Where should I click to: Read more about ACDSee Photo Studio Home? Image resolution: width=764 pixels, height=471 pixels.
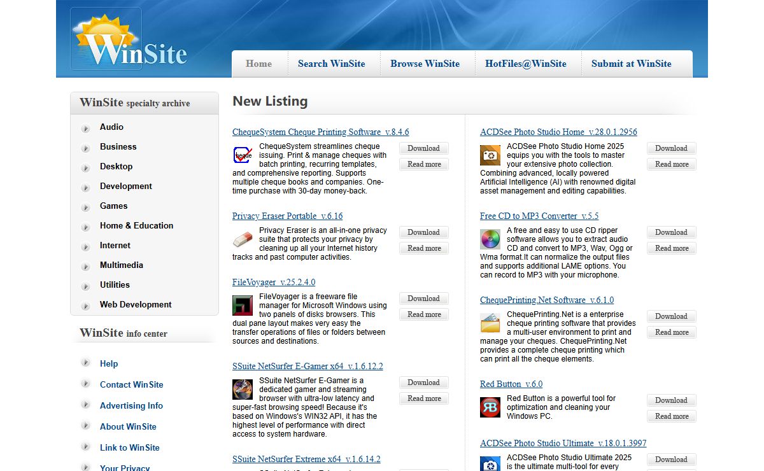pyautogui.click(x=672, y=164)
